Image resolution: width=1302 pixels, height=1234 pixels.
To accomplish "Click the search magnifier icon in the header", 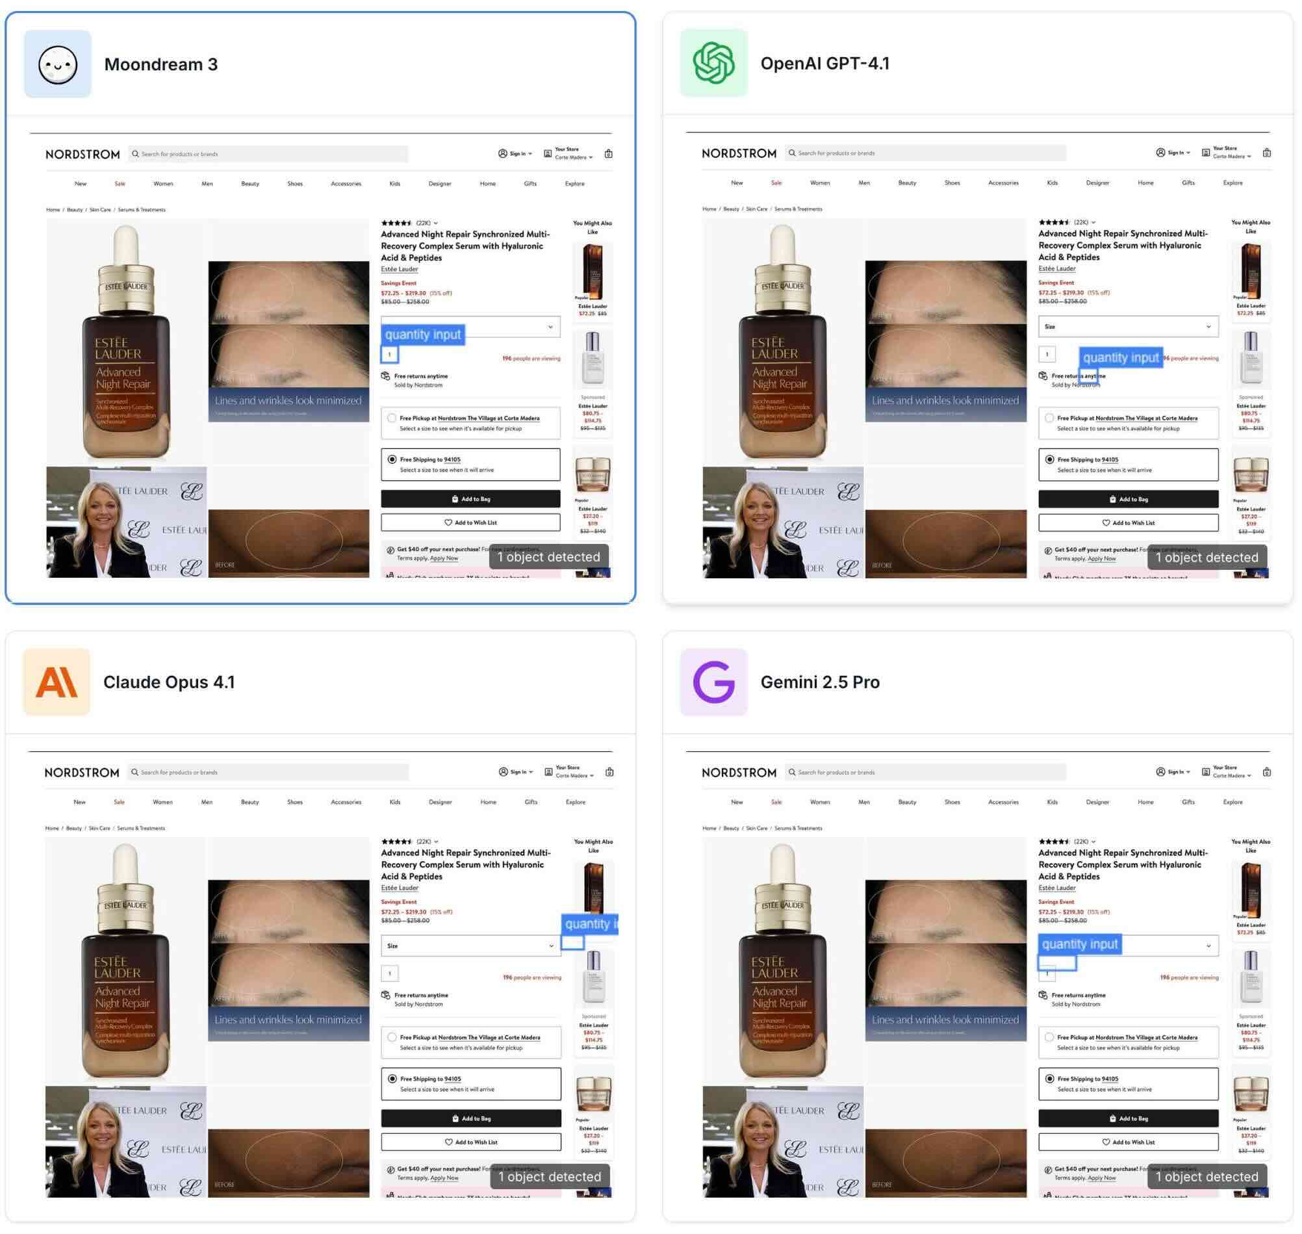I will (135, 153).
